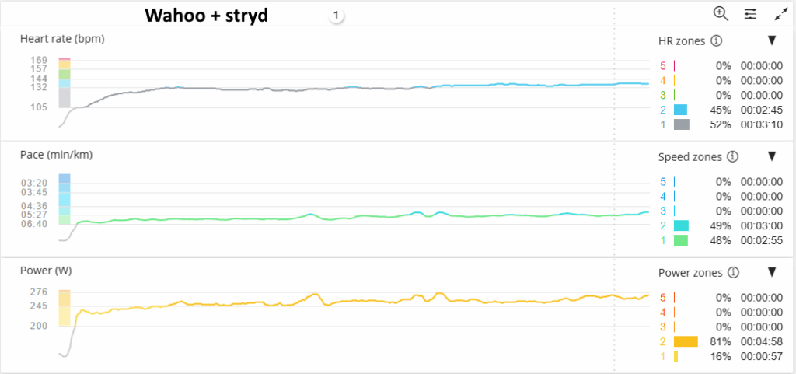Show HR zones info icon
Image resolution: width=796 pixels, height=374 pixels.
pyautogui.click(x=716, y=41)
